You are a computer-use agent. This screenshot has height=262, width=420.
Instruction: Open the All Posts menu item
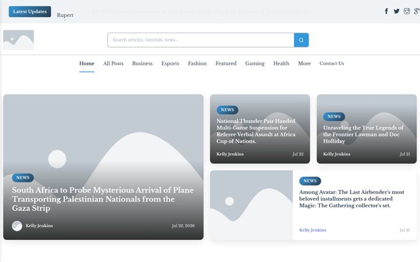coord(113,63)
